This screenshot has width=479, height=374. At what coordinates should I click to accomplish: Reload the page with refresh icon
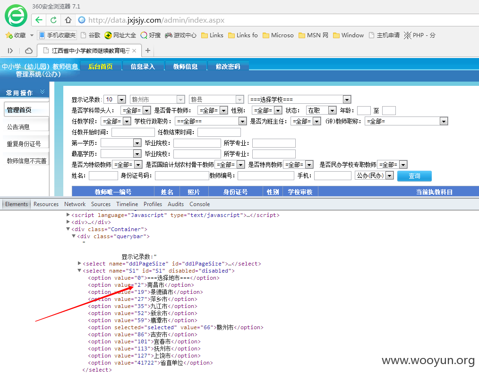click(x=53, y=20)
